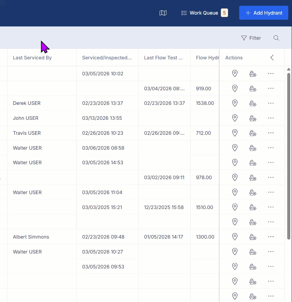Click hydrant icon in the 1510.00 row
The width and height of the screenshot is (292, 302).
tap(253, 207)
